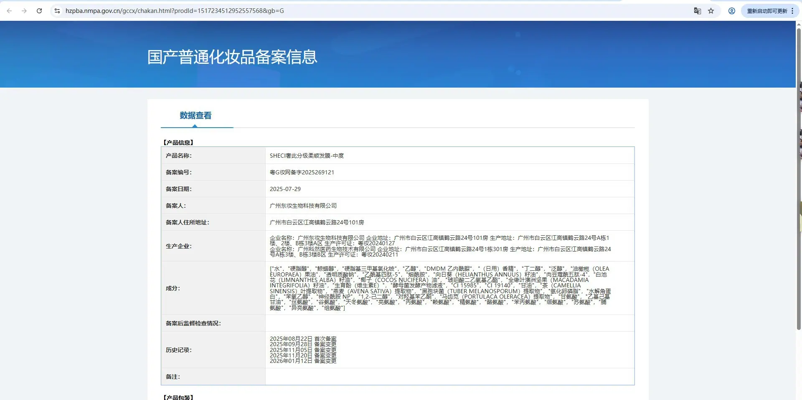
Task: Click product name SHECI奢此分级柔顺发膜-中度
Action: [x=307, y=156]
